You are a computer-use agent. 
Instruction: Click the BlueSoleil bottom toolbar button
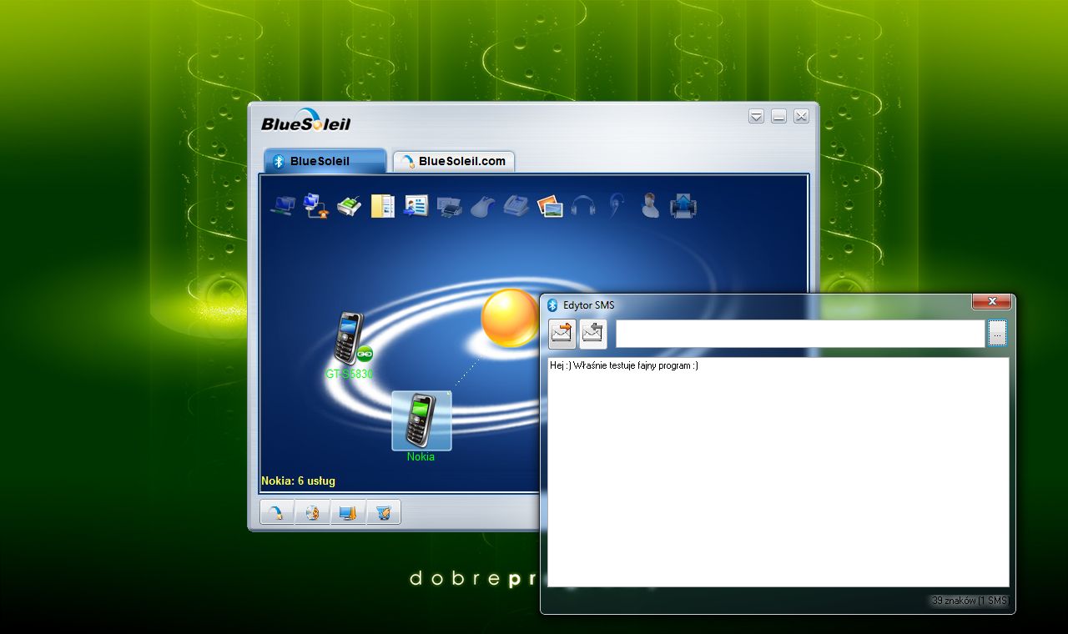(277, 512)
